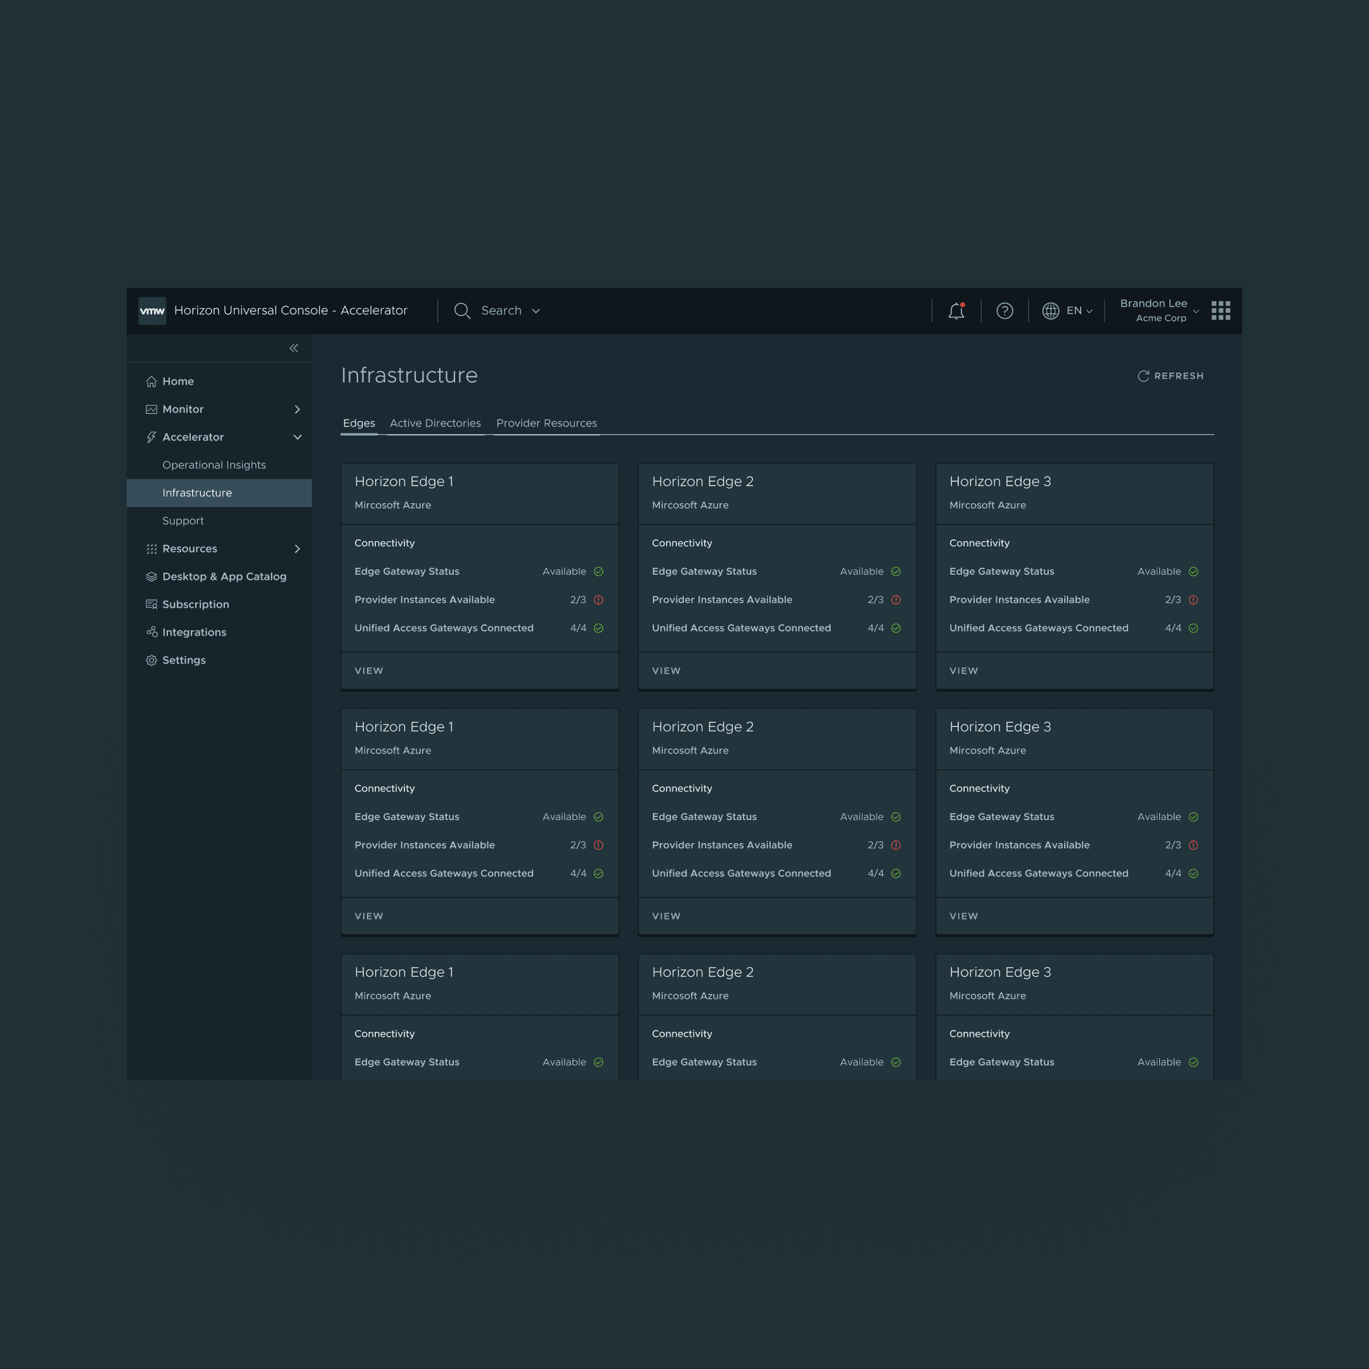Click the red alert icon on Horizon Edge 1 provider instances
This screenshot has width=1369, height=1369.
coord(598,600)
